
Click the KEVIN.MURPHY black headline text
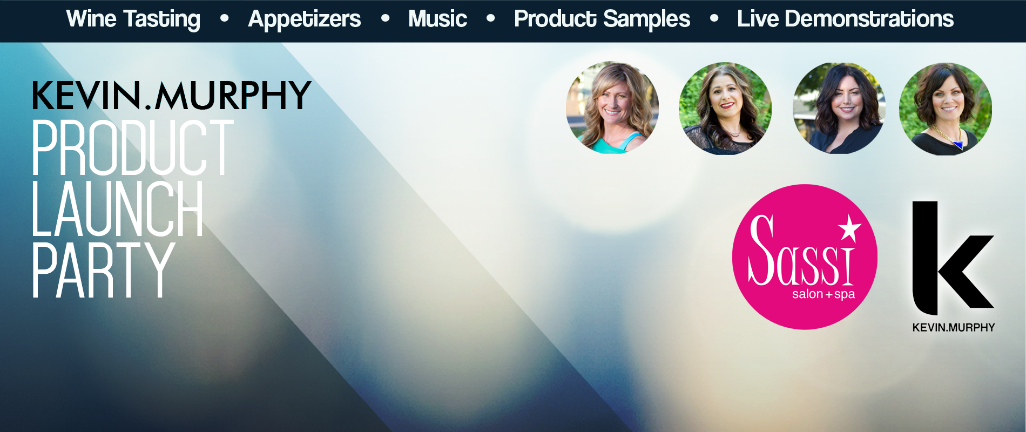(172, 96)
